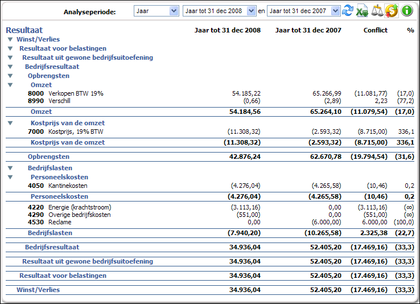Export the report with the Excel icon

coord(362,11)
